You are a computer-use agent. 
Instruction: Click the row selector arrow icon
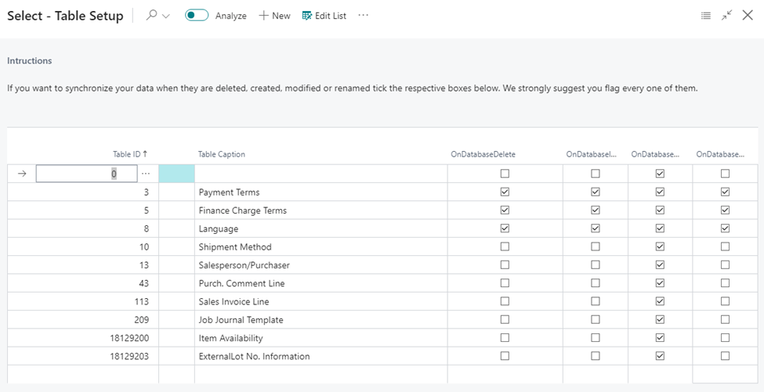(x=21, y=174)
